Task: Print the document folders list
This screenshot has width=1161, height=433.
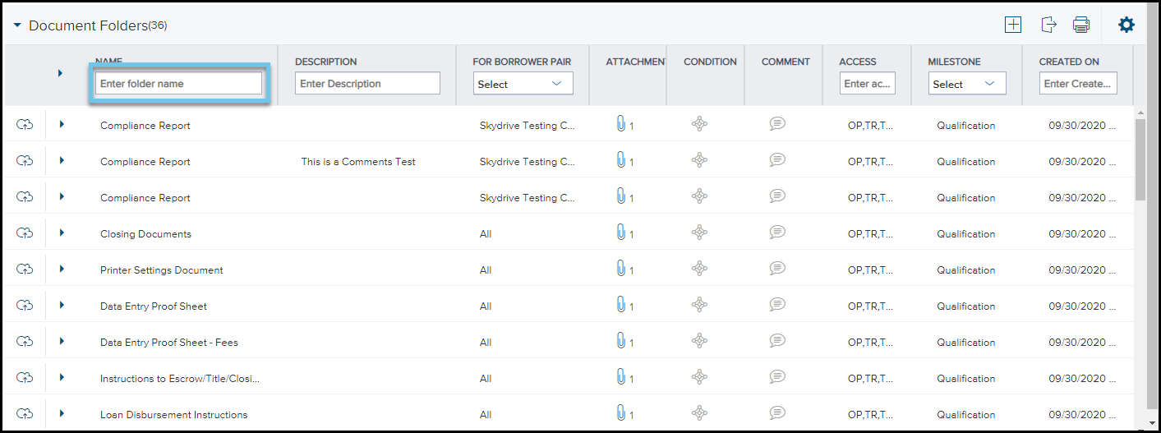Action: tap(1081, 25)
